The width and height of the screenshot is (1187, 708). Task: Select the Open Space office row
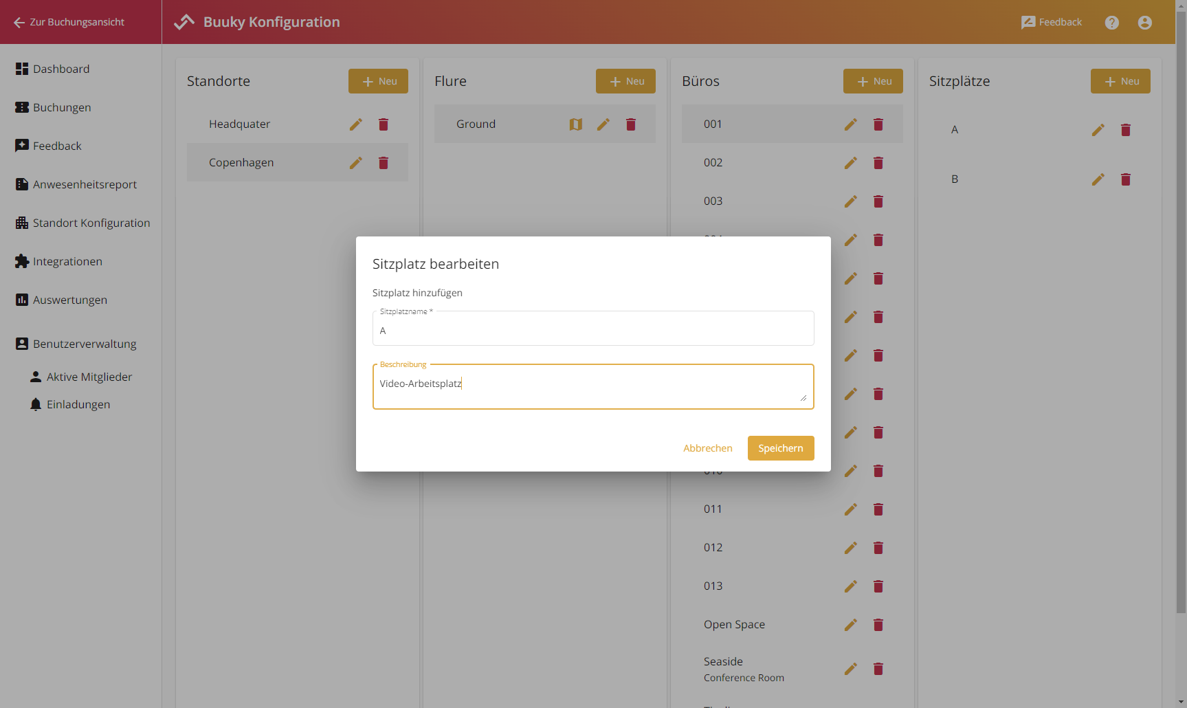792,624
